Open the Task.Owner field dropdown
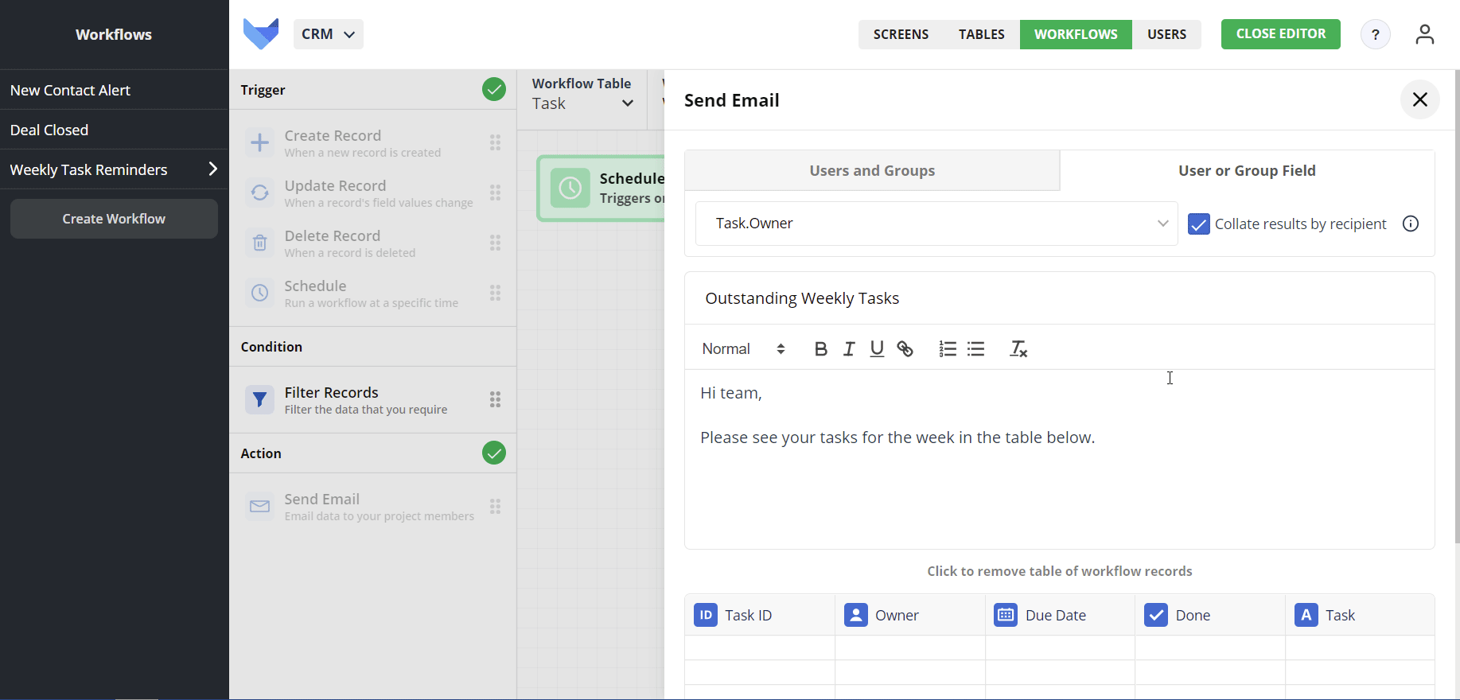This screenshot has height=700, width=1460. point(936,224)
